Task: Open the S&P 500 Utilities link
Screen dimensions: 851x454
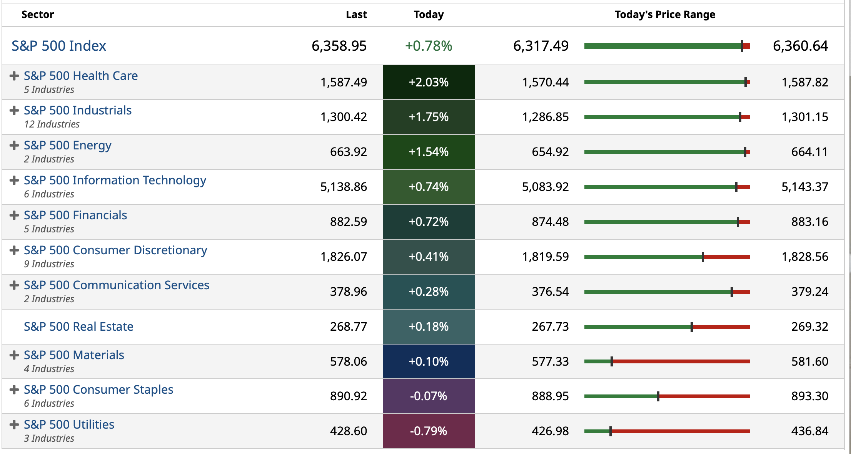Action: pos(69,424)
